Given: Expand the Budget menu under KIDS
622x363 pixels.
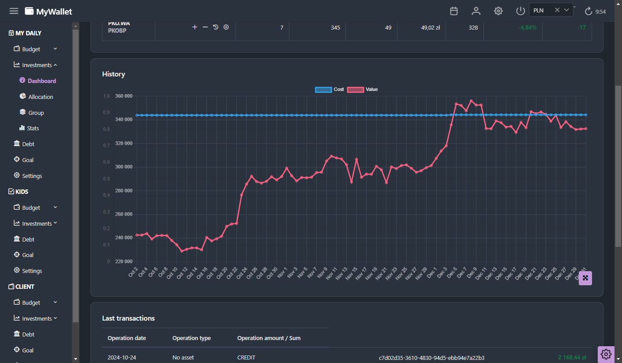Looking at the screenshot, I should pyautogui.click(x=35, y=208).
